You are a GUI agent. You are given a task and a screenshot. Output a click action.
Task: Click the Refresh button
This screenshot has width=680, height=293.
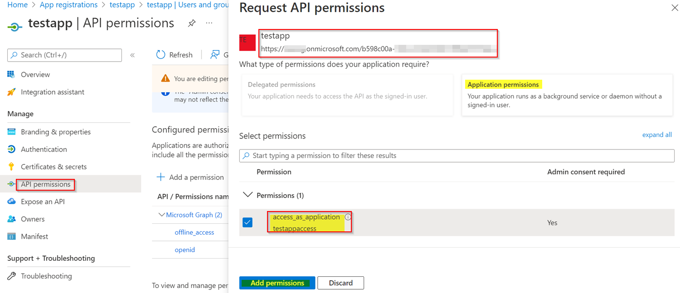pyautogui.click(x=175, y=55)
